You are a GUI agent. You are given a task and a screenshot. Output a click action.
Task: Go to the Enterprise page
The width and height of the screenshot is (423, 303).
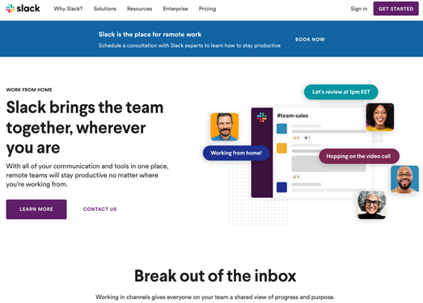176,9
